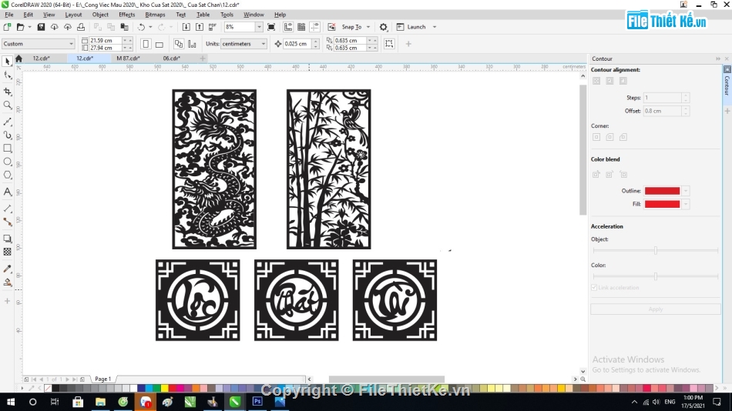Select the Pick tool

click(7, 61)
